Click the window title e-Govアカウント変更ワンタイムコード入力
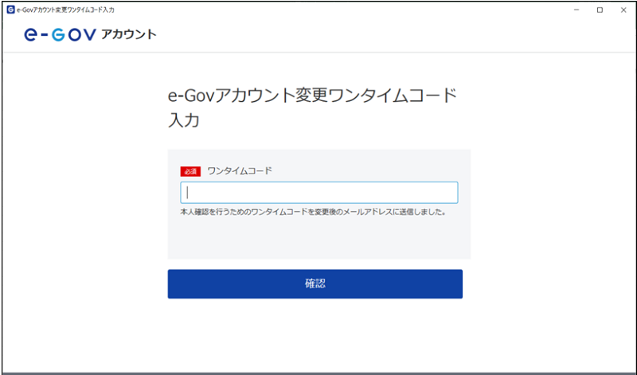This screenshot has height=375, width=637. tap(65, 10)
